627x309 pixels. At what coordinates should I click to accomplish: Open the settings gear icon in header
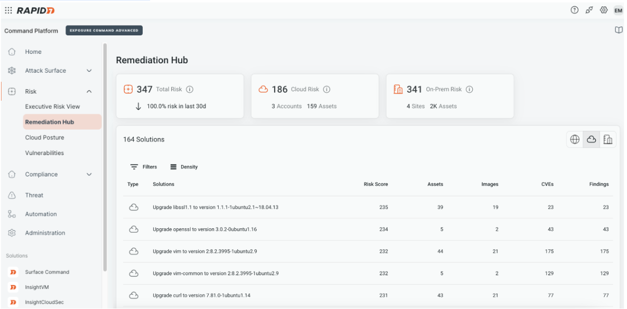pyautogui.click(x=604, y=10)
